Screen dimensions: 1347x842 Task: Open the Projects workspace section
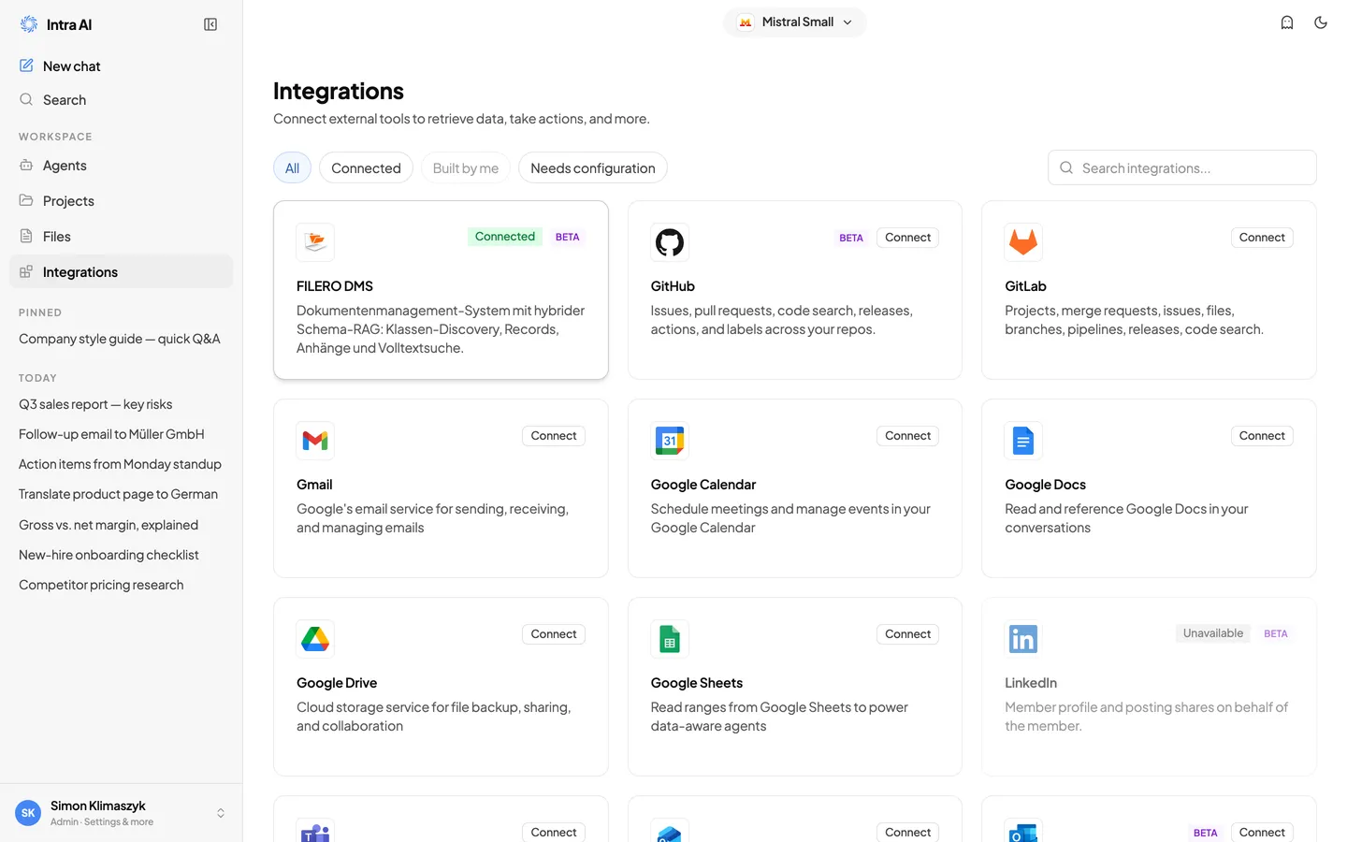121,201
